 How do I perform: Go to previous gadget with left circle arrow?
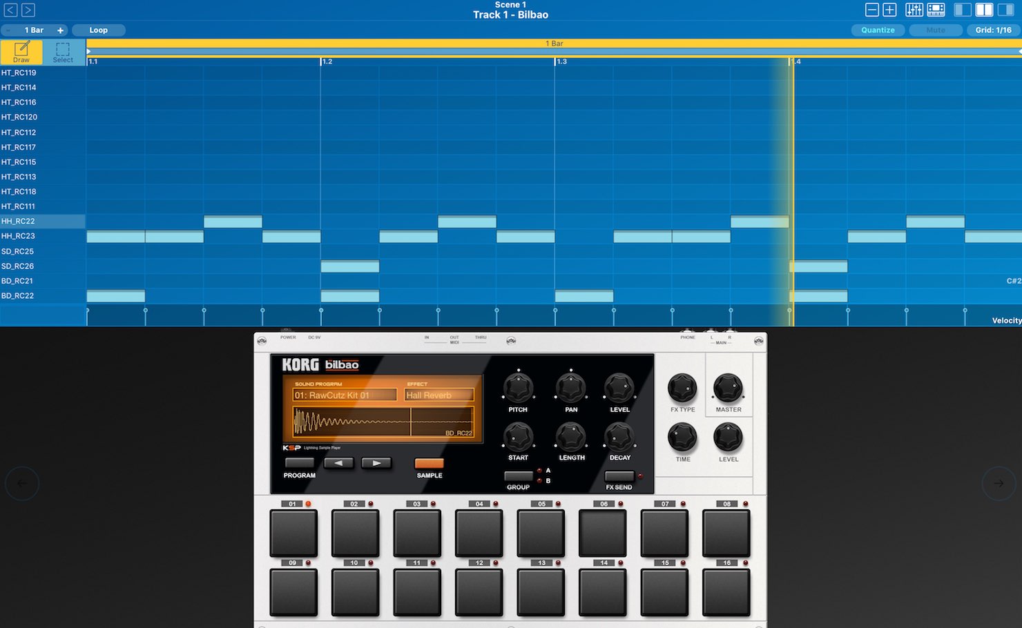pyautogui.click(x=22, y=483)
